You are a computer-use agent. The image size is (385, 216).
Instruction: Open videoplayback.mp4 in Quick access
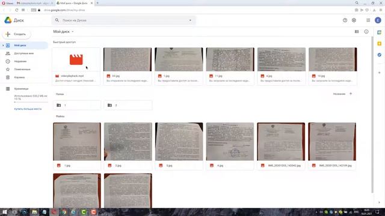[x=76, y=66]
